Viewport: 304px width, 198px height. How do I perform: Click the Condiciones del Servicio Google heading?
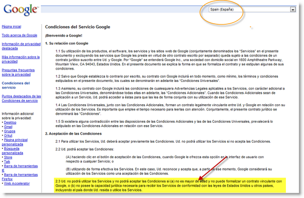click(x=77, y=27)
